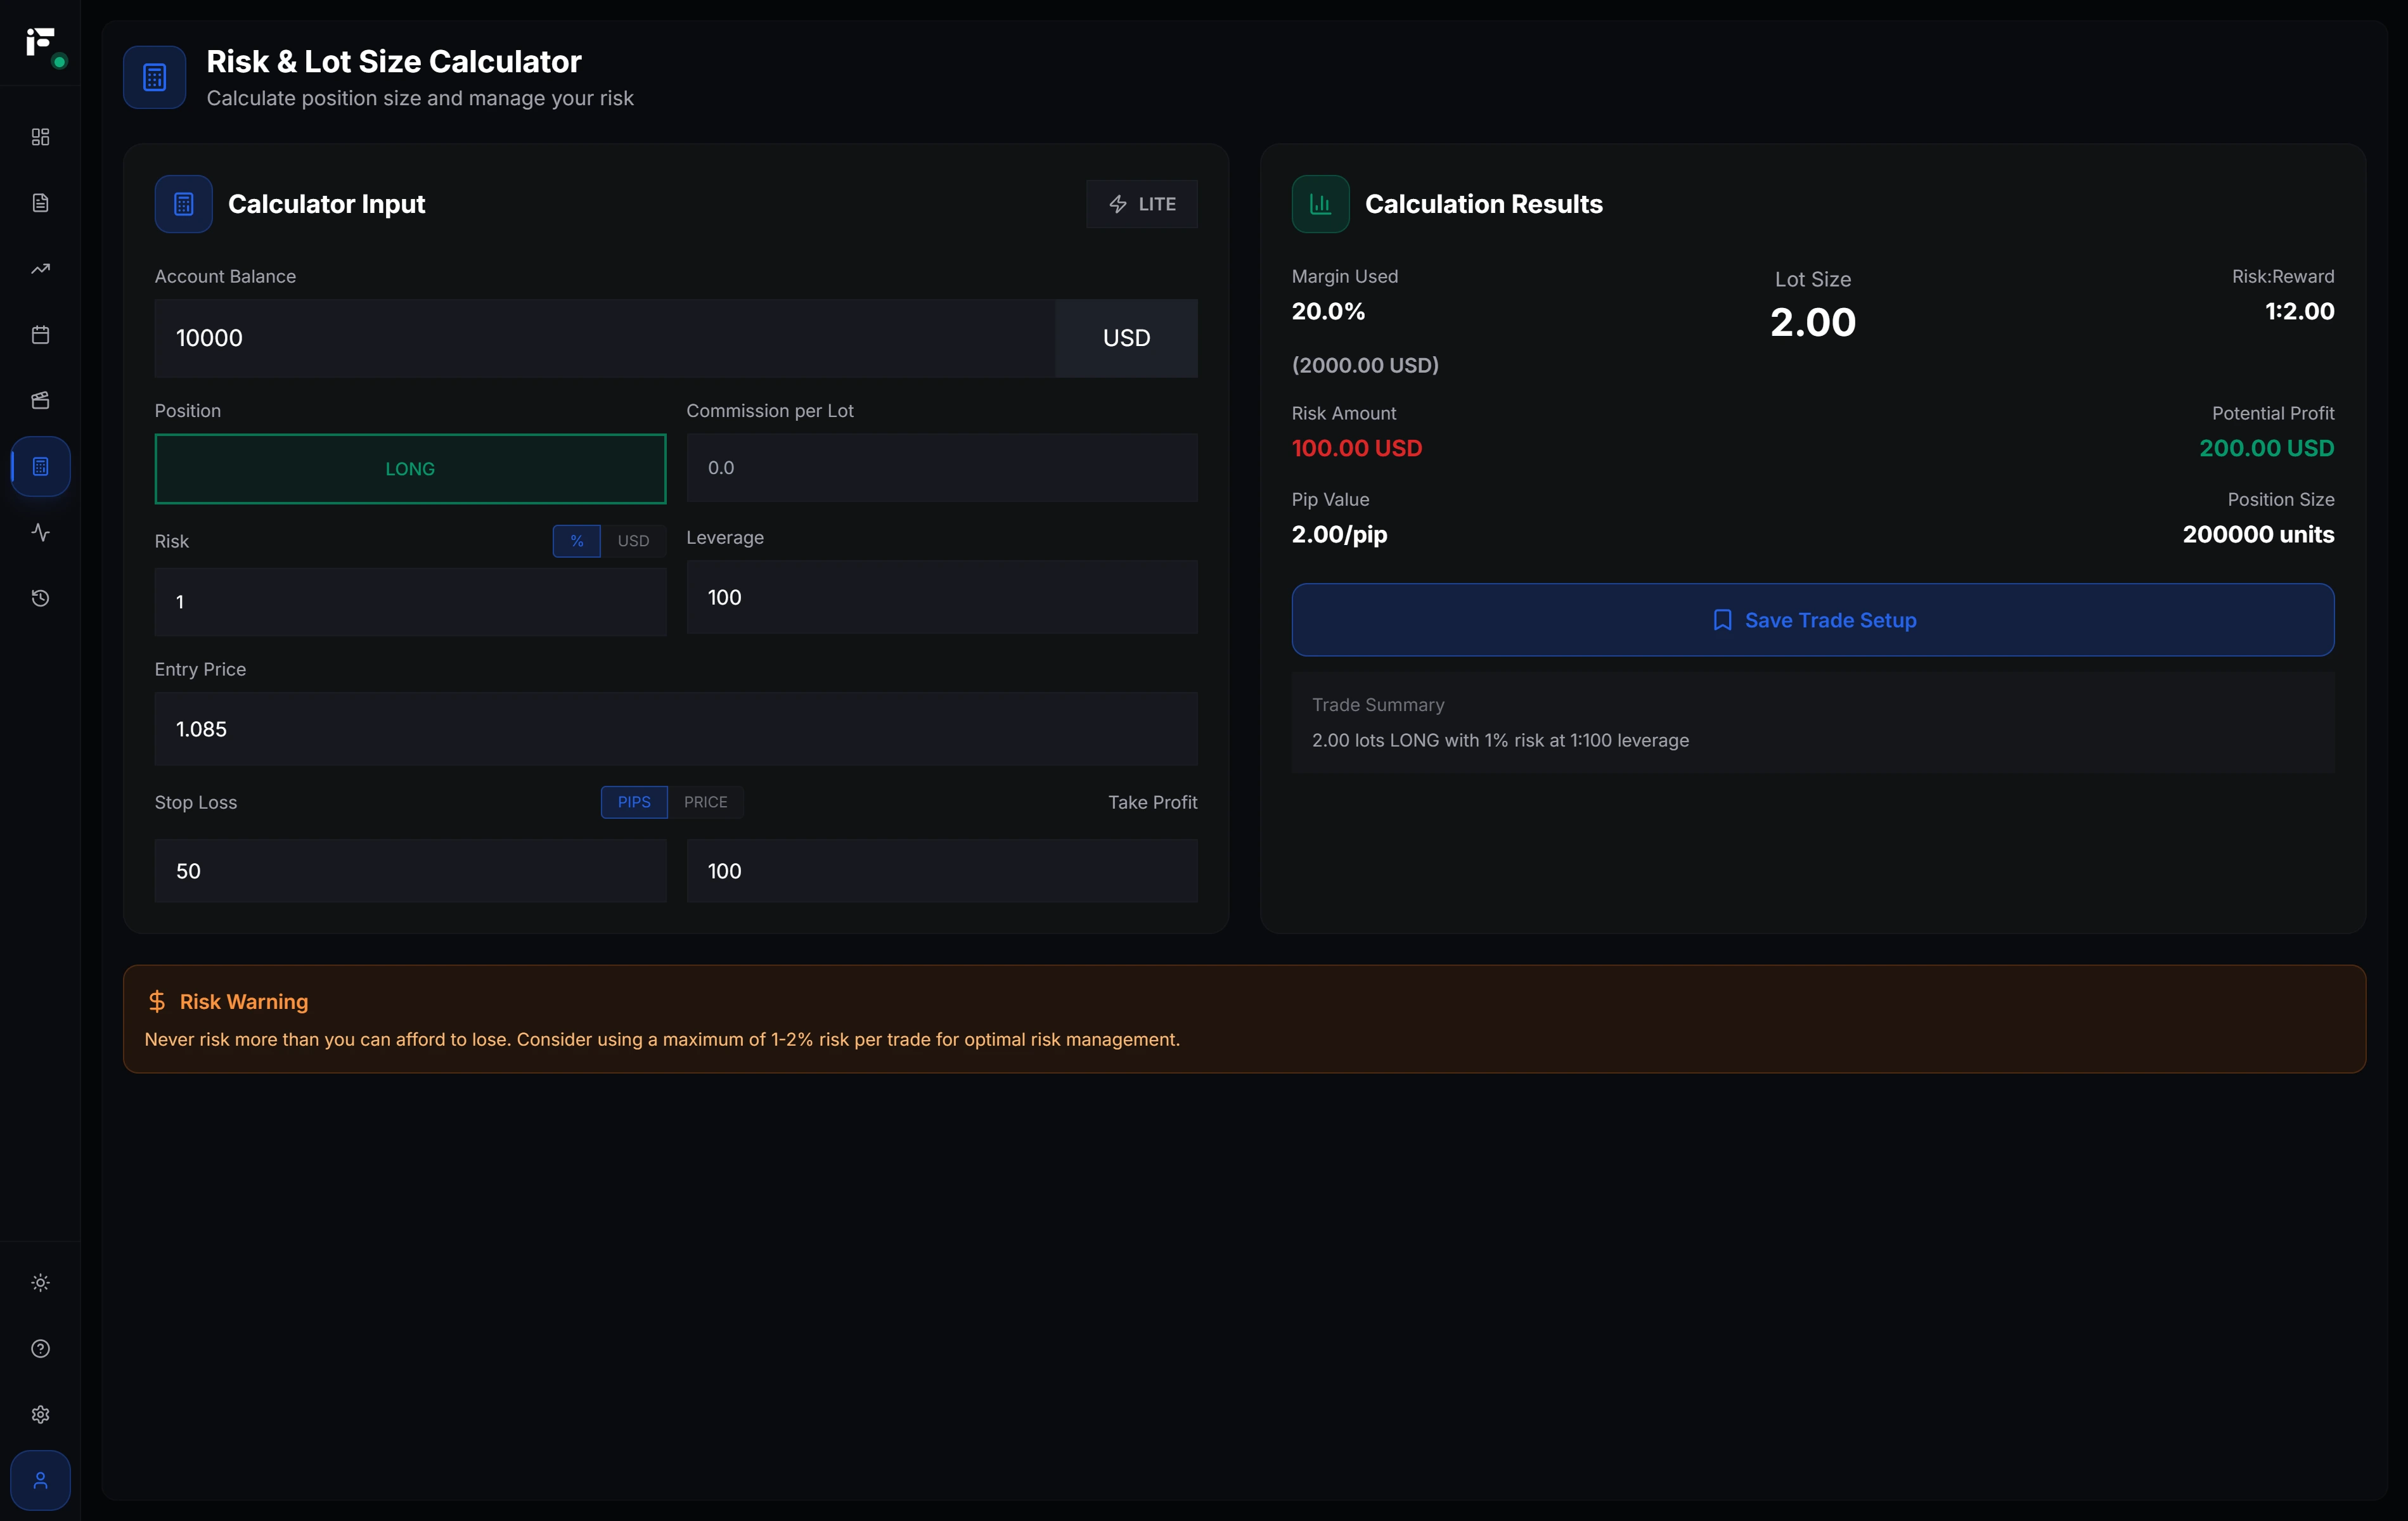Open the trade history clock icon
The image size is (2408, 1521).
coord(40,598)
